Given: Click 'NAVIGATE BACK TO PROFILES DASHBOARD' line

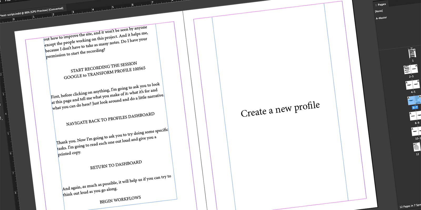Looking at the screenshot, I should (x=110, y=119).
